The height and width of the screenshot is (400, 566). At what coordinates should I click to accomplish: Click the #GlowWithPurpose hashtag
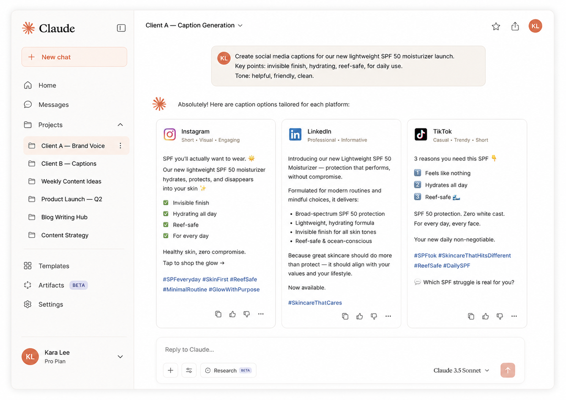pyautogui.click(x=234, y=289)
